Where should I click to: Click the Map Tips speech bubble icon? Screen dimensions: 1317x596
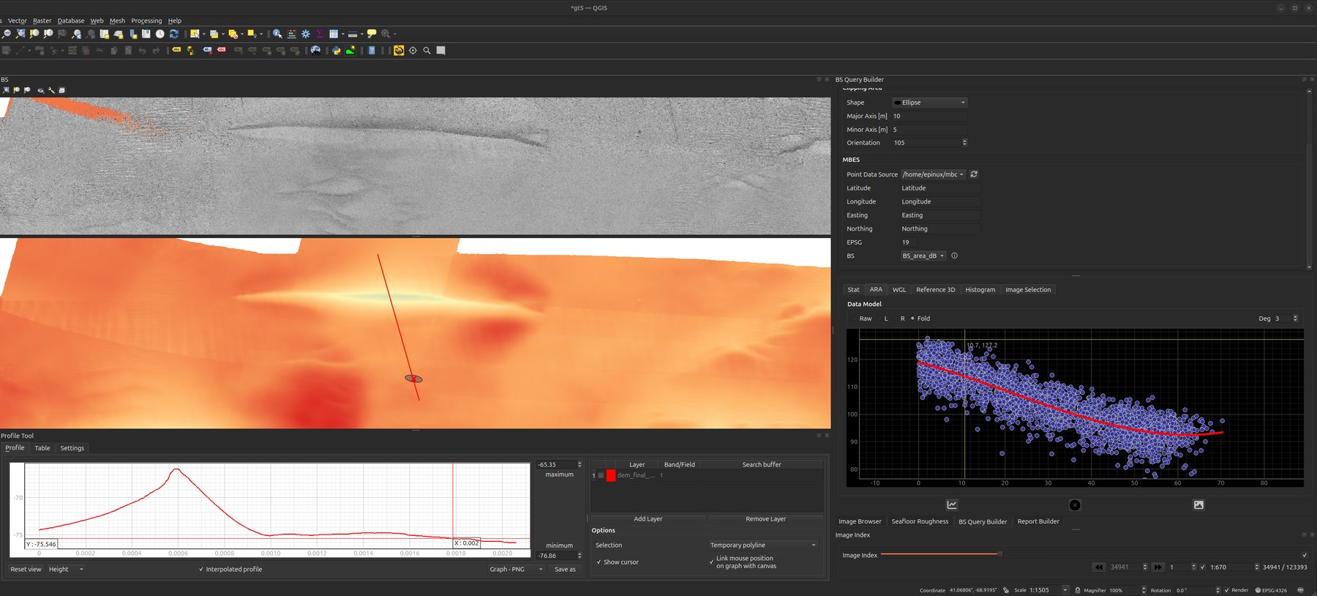[372, 34]
